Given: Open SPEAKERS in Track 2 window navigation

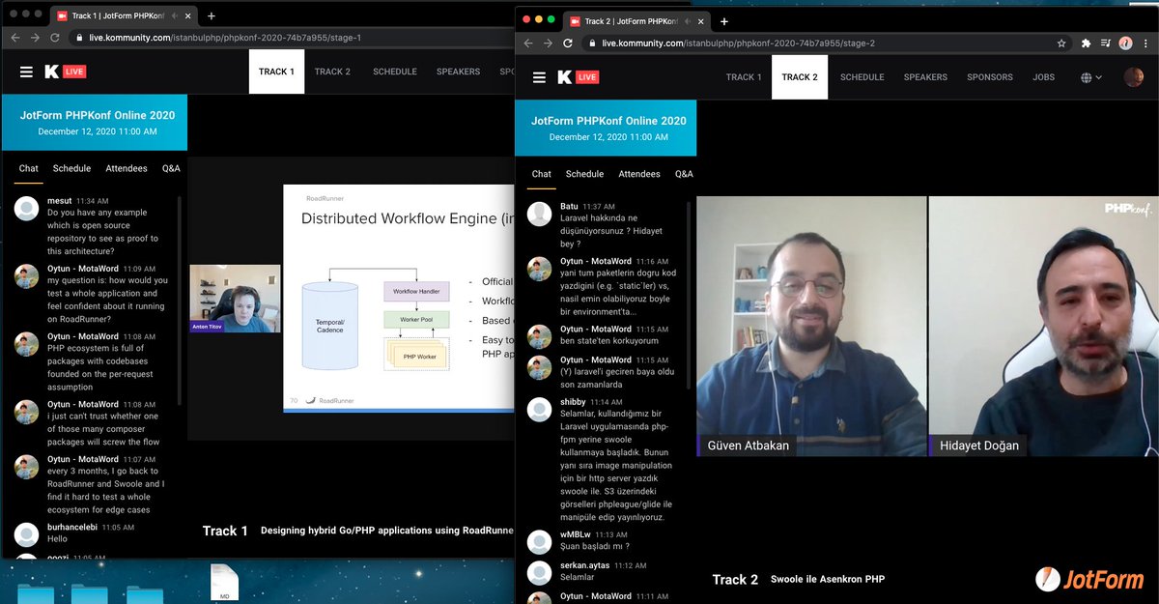Looking at the screenshot, I should (925, 77).
